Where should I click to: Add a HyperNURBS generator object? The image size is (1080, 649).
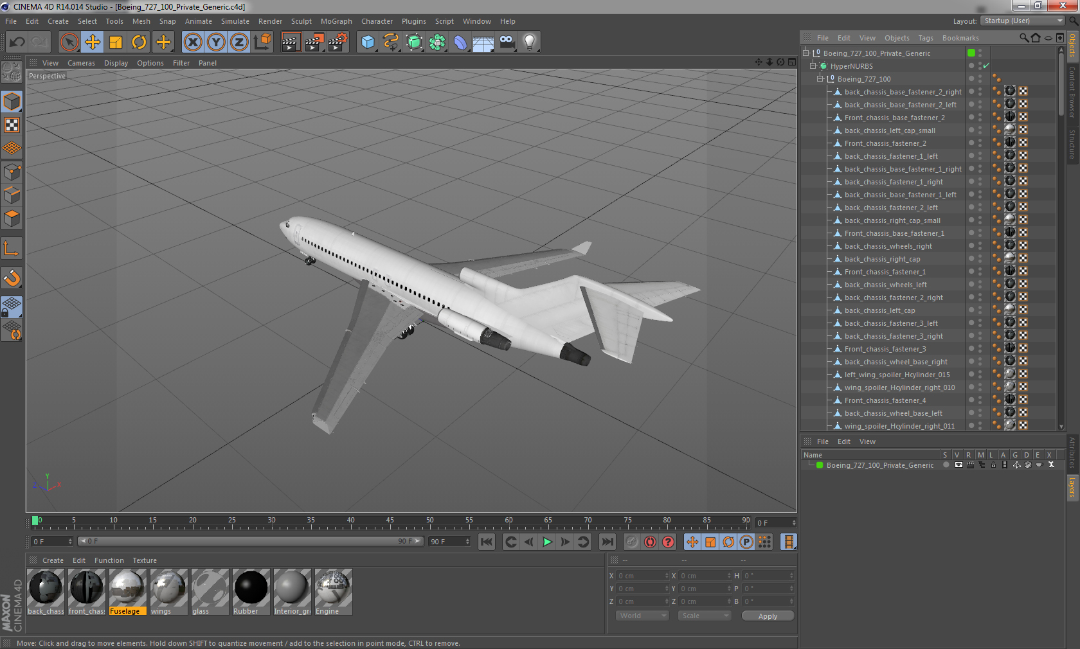click(414, 42)
